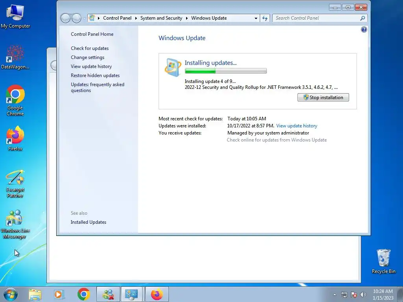Open Installed Updates under See also
The image size is (403, 302).
(89, 222)
